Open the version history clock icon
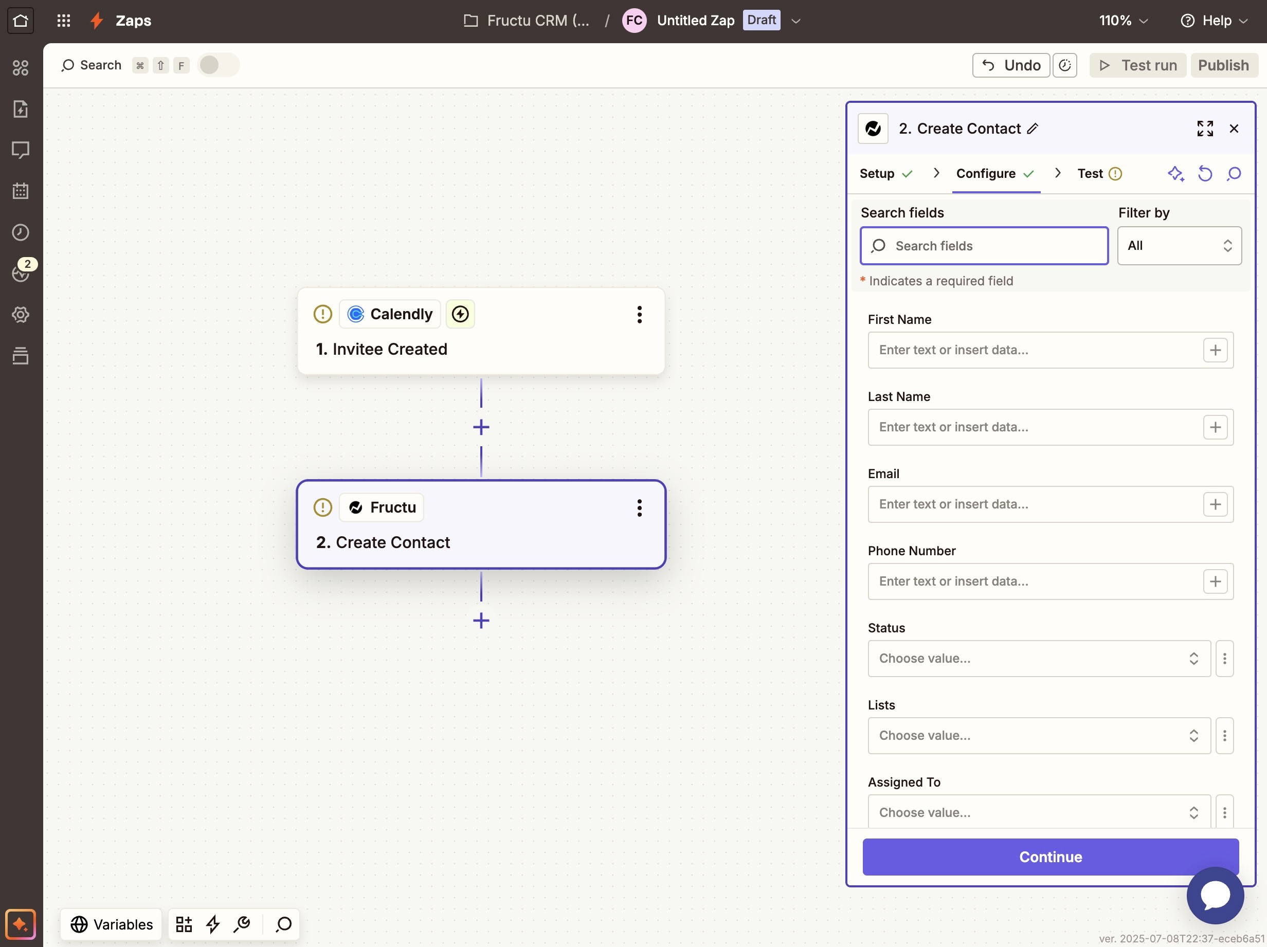 pos(1064,65)
